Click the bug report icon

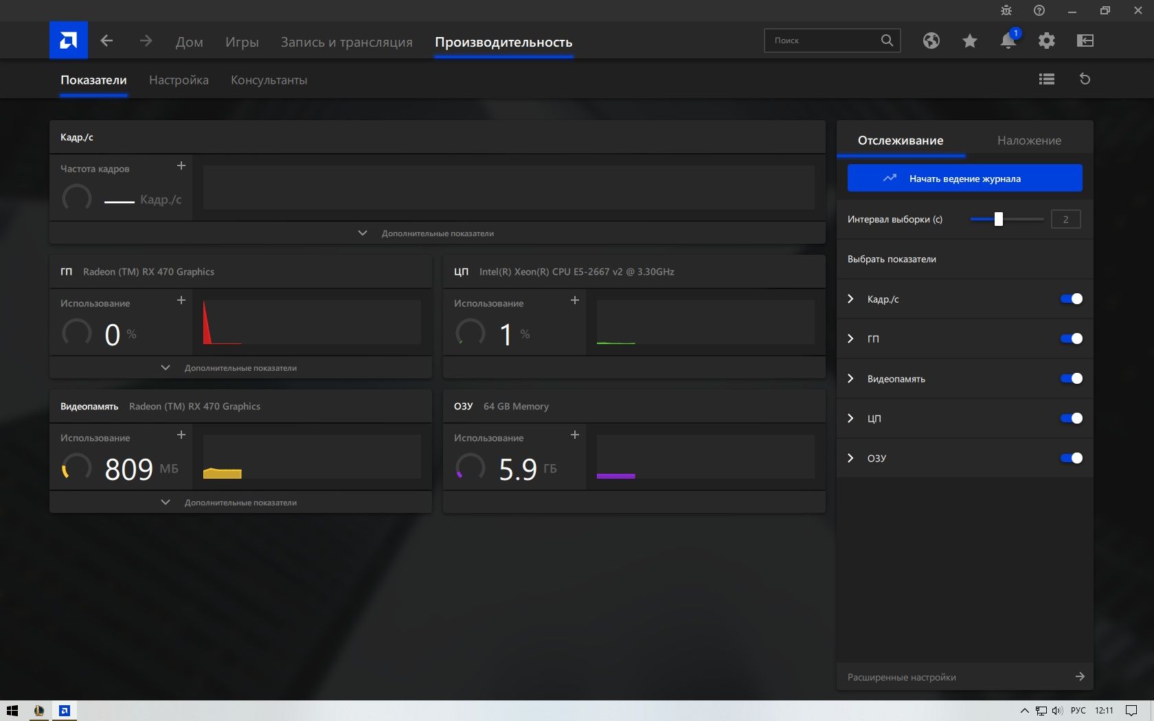1006,10
